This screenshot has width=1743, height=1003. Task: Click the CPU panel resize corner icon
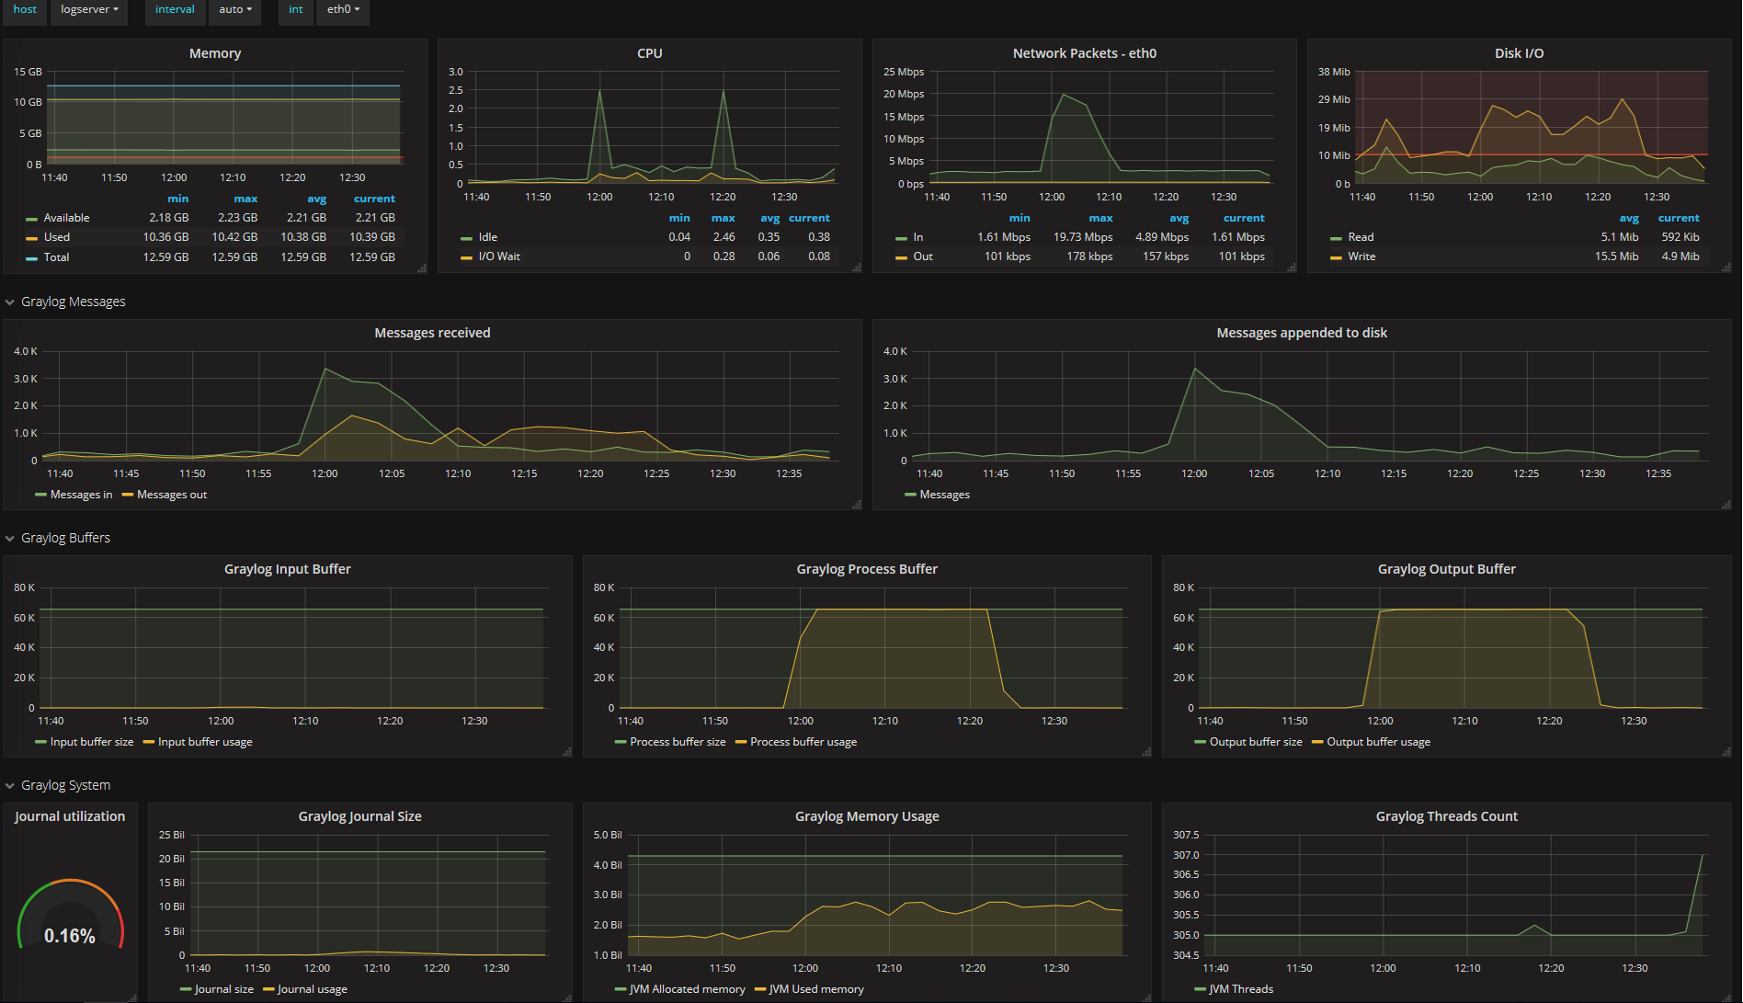(857, 268)
